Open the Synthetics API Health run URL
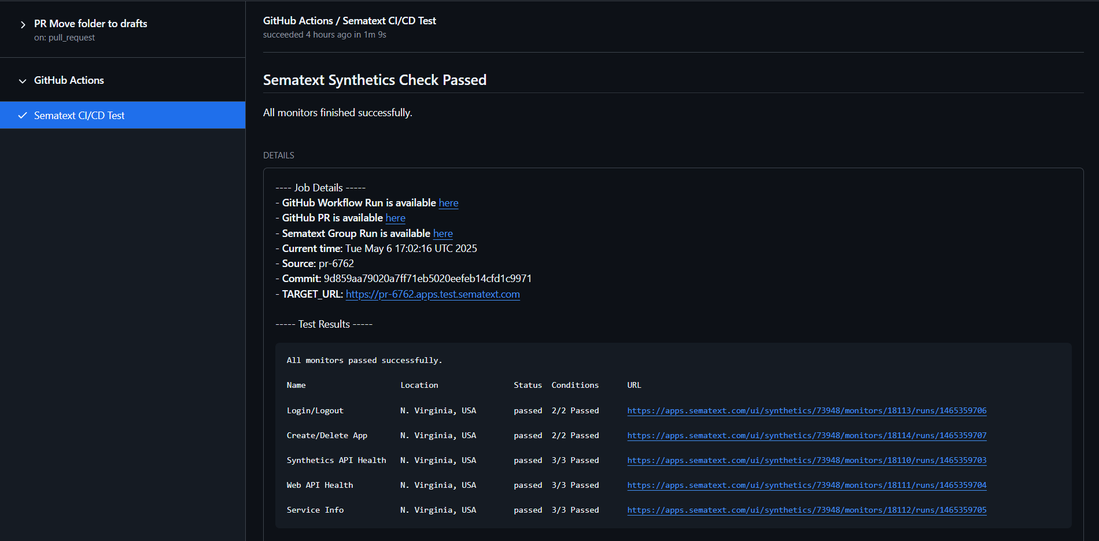Viewport: 1099px width, 541px height. tap(807, 460)
